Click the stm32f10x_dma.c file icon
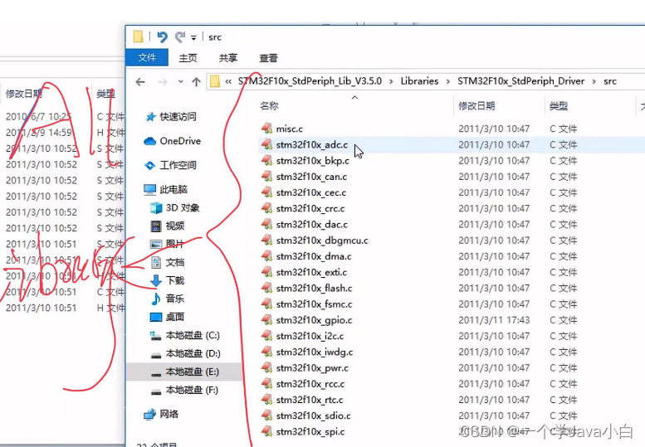 [x=266, y=256]
